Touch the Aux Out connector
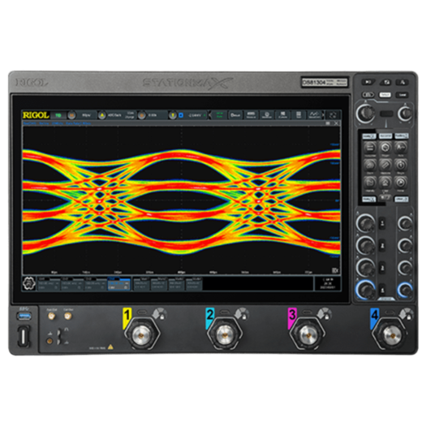Screen dimensions: 422x422 pos(51,316)
